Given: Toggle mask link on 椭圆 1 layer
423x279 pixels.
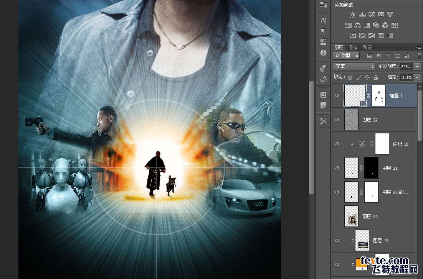Looking at the screenshot, I should coord(368,95).
